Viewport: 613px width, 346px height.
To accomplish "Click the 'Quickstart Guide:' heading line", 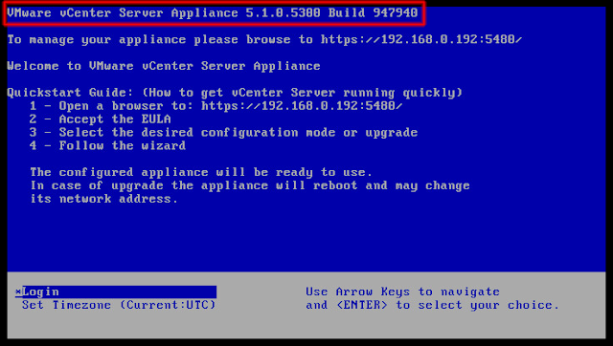I will coord(235,93).
